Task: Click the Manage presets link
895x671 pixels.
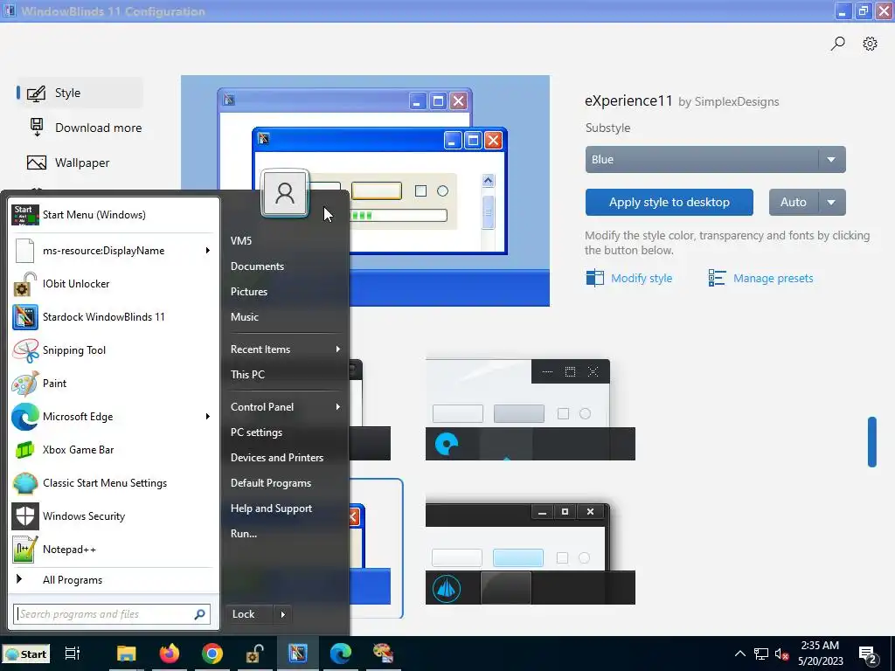Action: point(761,279)
